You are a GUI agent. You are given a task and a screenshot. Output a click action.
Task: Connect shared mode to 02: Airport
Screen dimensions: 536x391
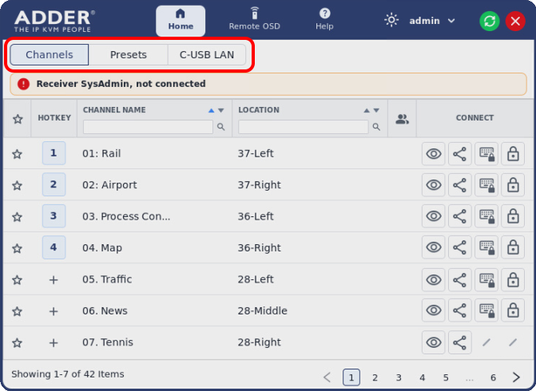460,185
